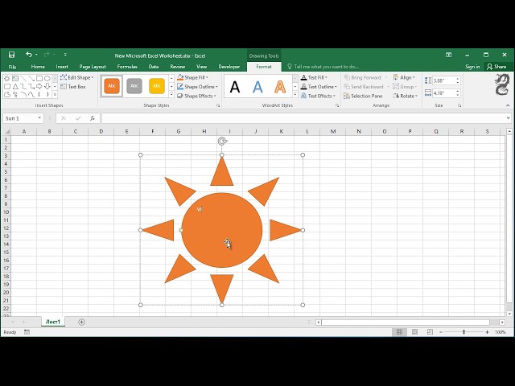The height and width of the screenshot is (386, 515).
Task: Open the Shape Effects dropdown
Action: click(x=196, y=96)
